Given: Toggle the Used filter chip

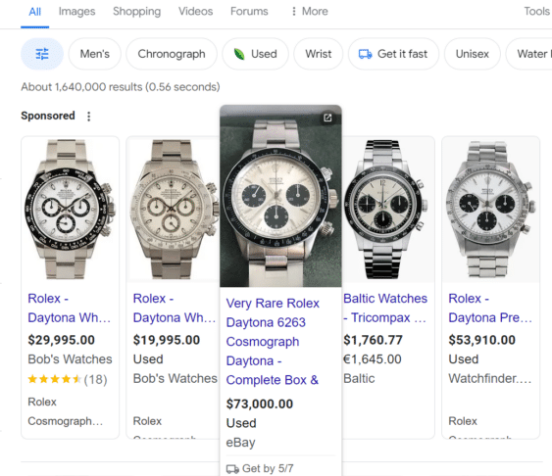Looking at the screenshot, I should (255, 54).
